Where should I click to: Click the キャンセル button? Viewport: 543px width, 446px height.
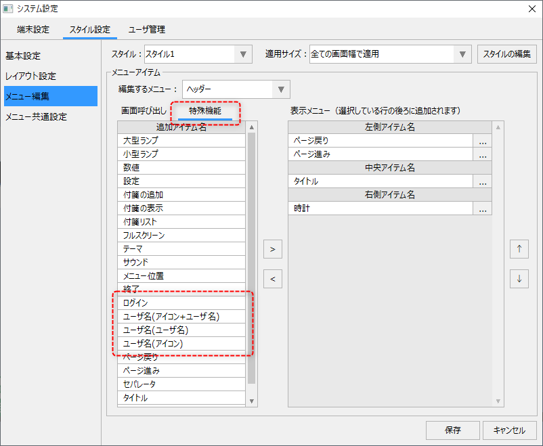click(509, 430)
